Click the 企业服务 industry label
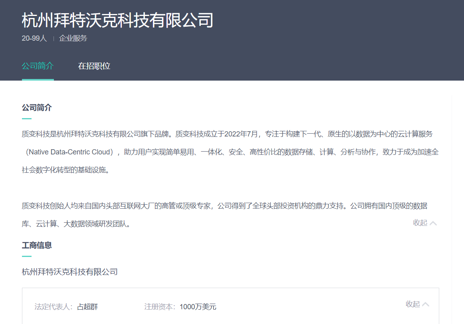Image resolution: width=464 pixels, height=324 pixels. pos(73,38)
